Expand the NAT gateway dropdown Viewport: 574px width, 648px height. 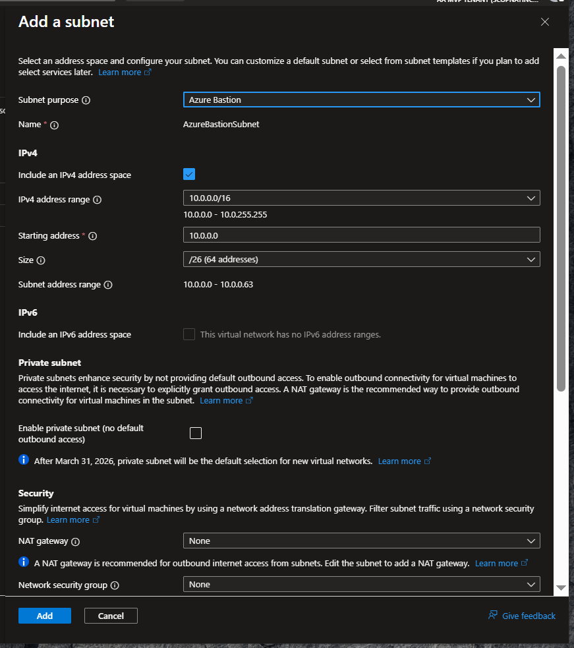click(x=361, y=541)
